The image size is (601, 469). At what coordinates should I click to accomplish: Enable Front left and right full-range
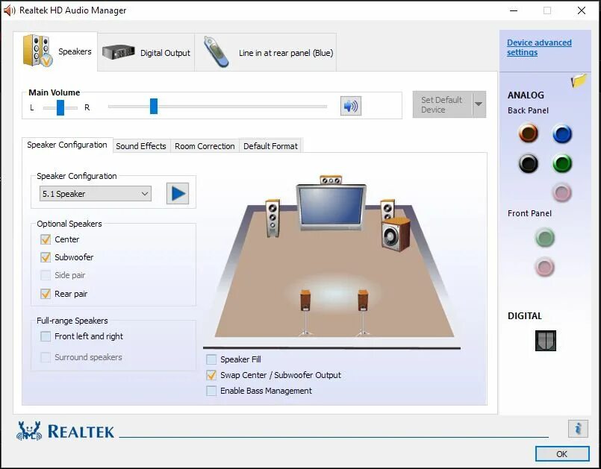pos(46,336)
